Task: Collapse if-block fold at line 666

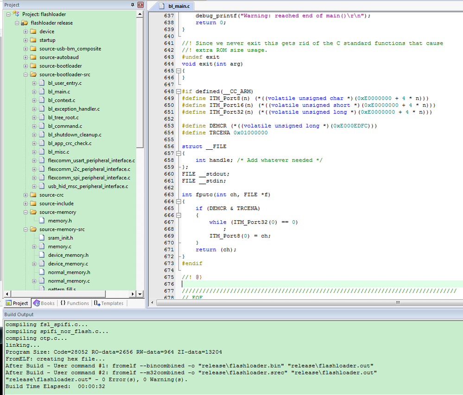Action: tap(178, 216)
